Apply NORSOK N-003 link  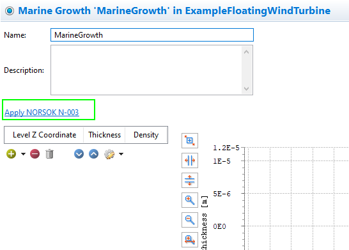(x=42, y=112)
